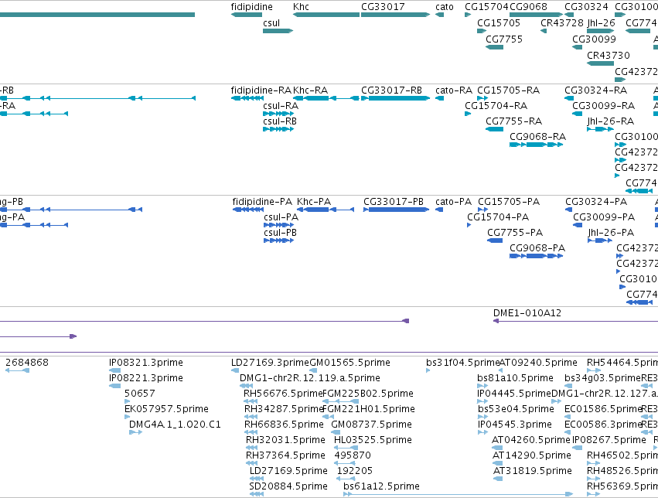Select the CR43730 gene label
The image size is (658, 498).
point(608,56)
